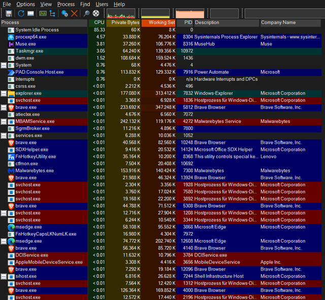Click the Find magnifier toolbar icon
Screen dimensions: 325x300
point(86,14)
